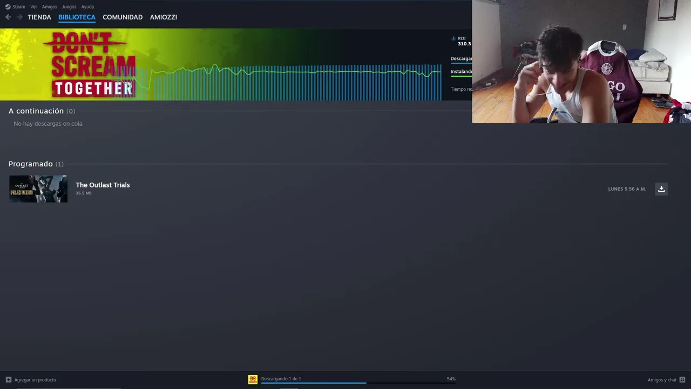Click the 54% progress text

click(x=451, y=379)
